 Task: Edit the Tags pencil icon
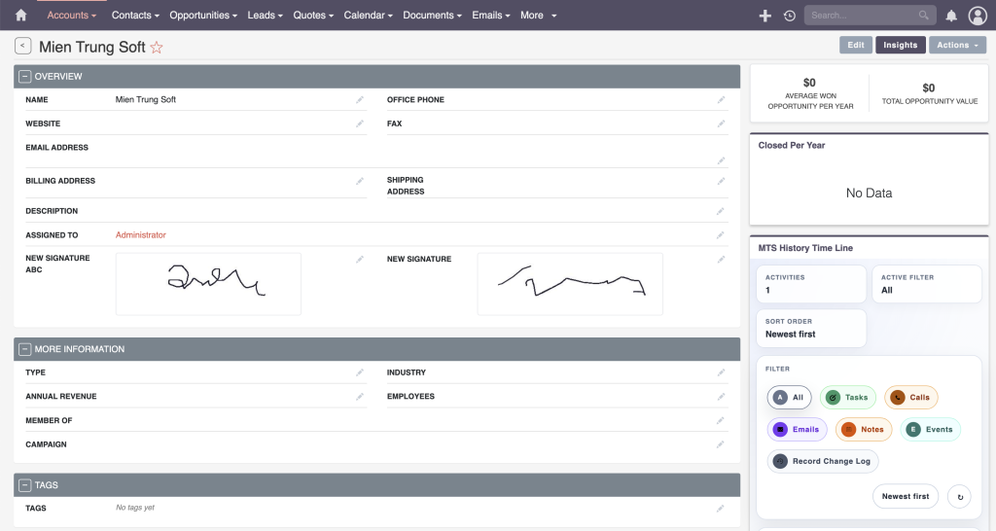coord(721,508)
